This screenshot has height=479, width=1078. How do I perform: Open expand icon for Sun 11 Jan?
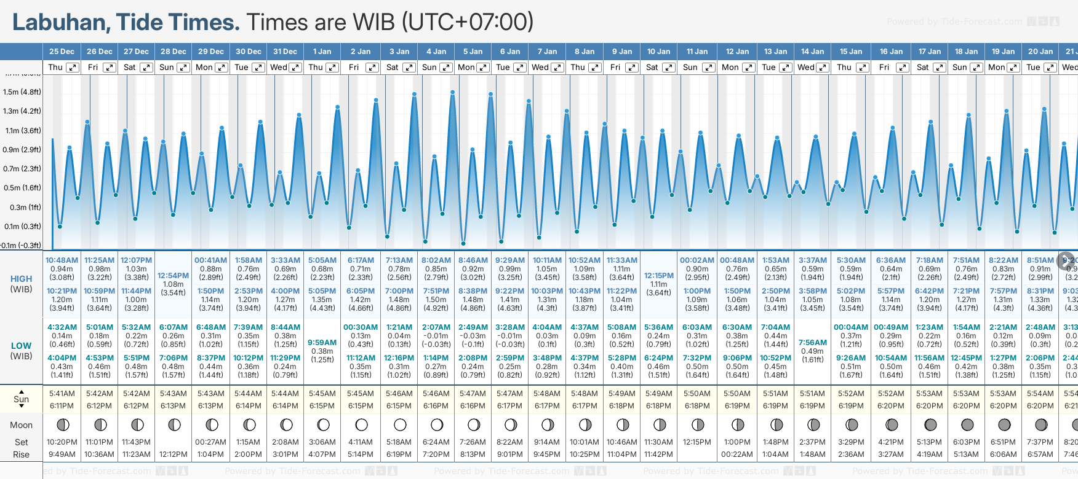[x=709, y=68]
